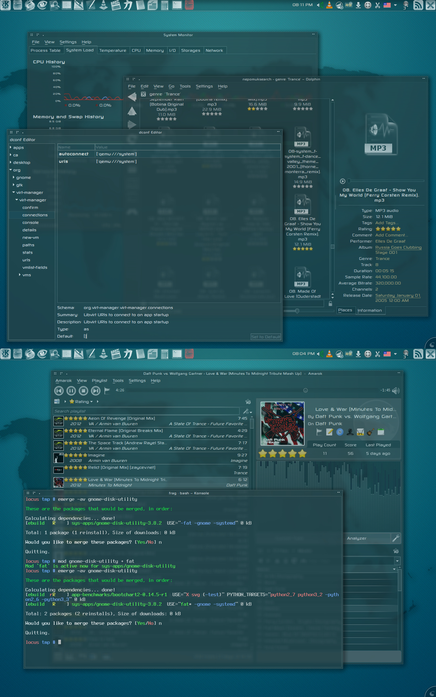Click the VLC cone launcher in the 08:11 PM panel
436x697 pixels.
(x=104, y=5)
